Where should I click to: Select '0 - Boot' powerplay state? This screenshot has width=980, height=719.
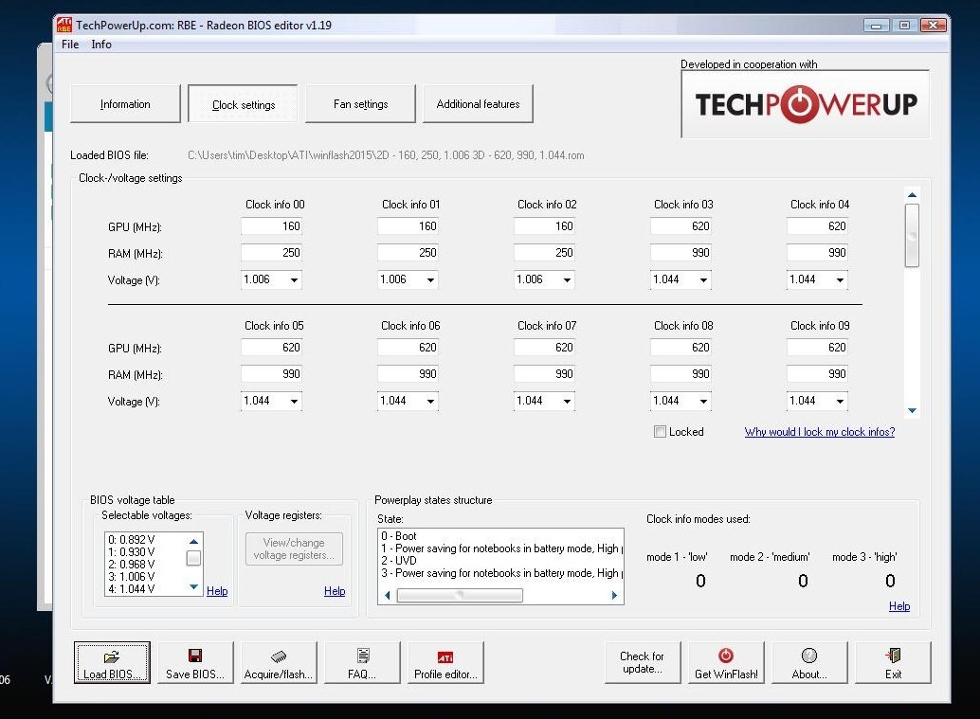(x=399, y=536)
